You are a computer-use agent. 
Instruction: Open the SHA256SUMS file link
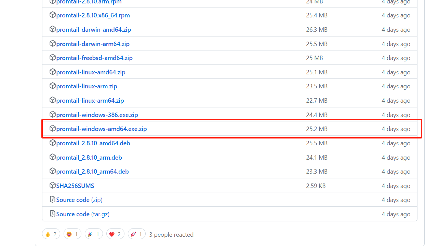click(x=75, y=186)
